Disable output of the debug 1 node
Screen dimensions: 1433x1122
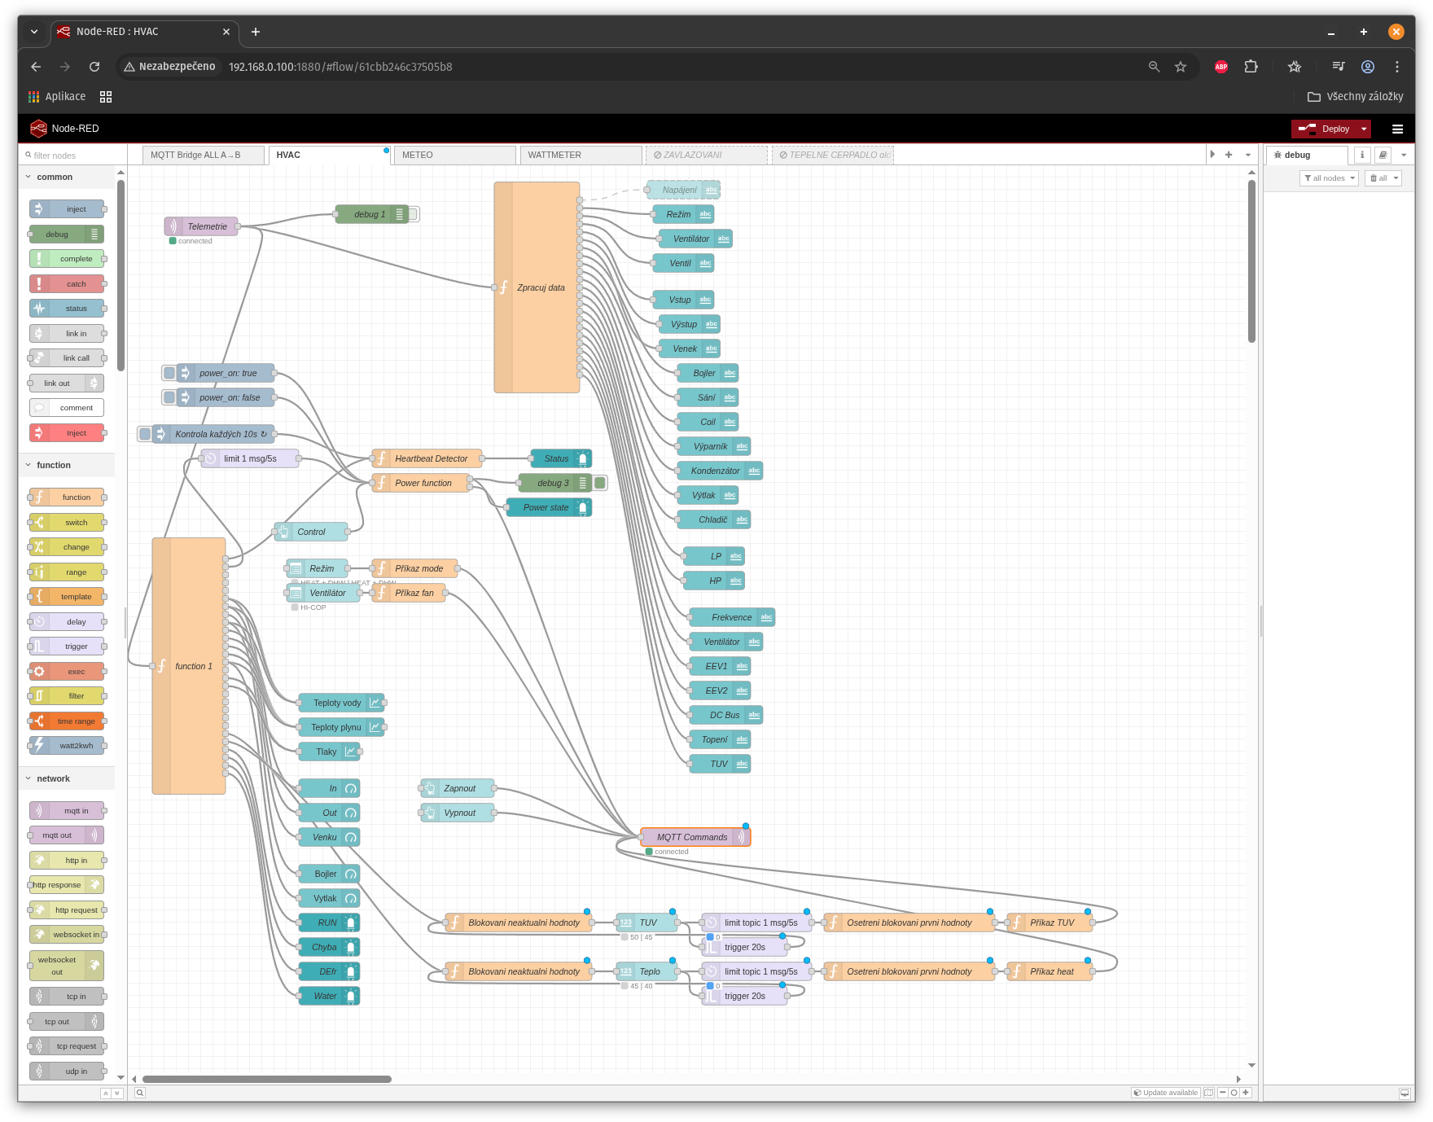413,214
